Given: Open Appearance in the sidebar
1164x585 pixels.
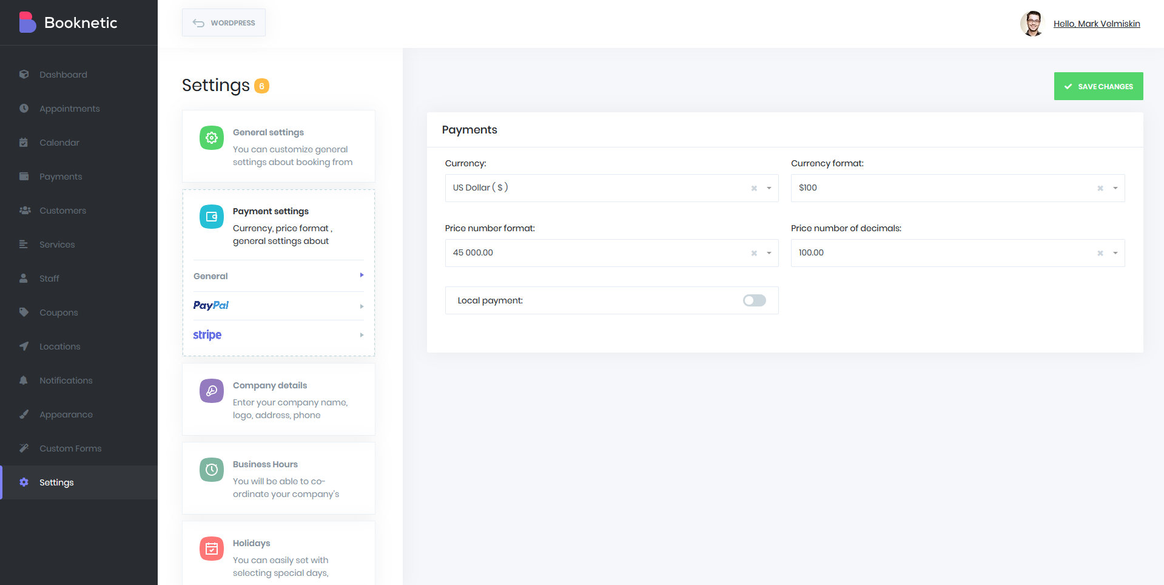Looking at the screenshot, I should [79, 414].
